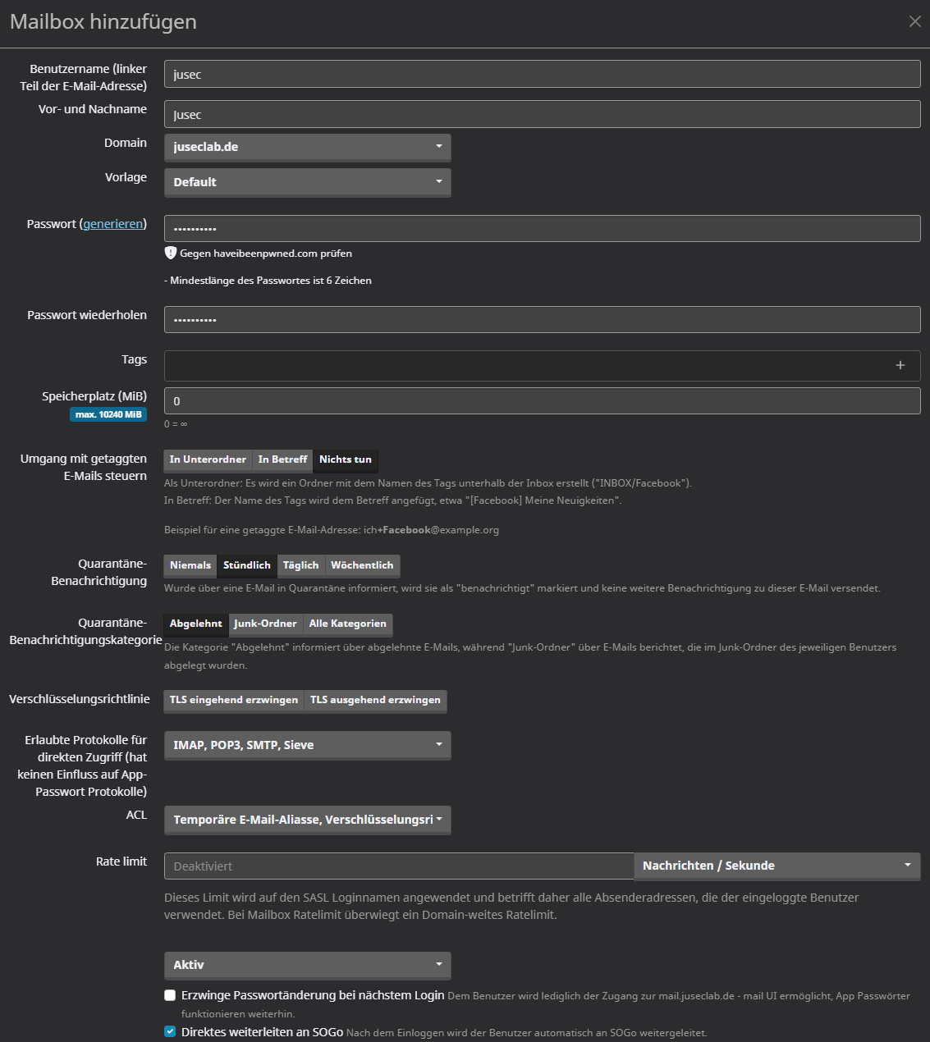The width and height of the screenshot is (930, 1042).
Task: Click the Speicherplatz quota input field
Action: (x=542, y=401)
